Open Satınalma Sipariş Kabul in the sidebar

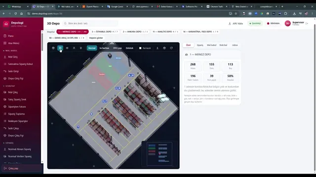click(x=21, y=64)
